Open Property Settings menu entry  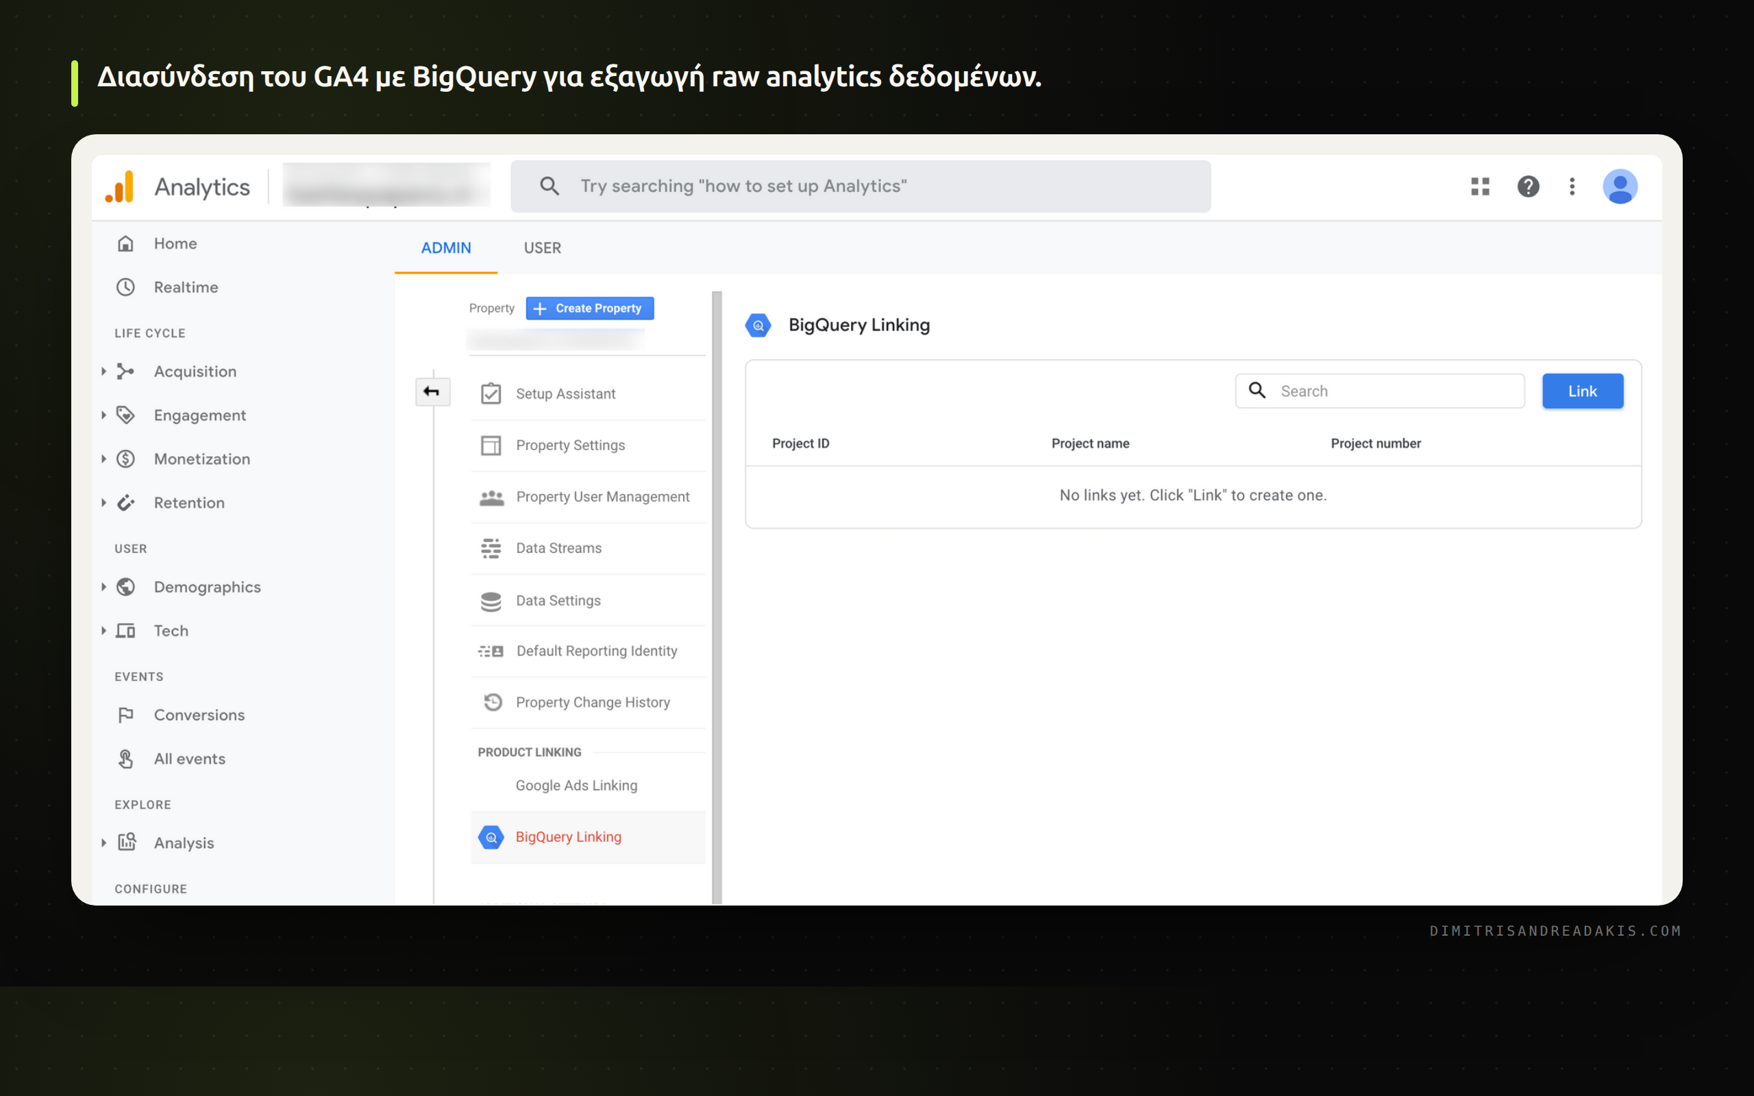pyautogui.click(x=588, y=445)
